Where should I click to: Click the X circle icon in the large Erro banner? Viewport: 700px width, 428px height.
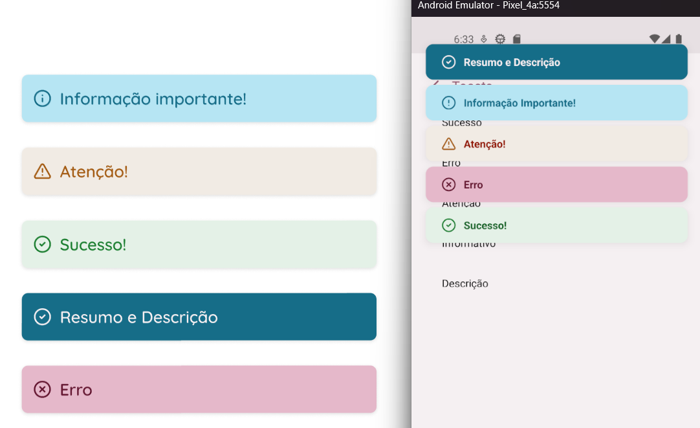coord(42,389)
